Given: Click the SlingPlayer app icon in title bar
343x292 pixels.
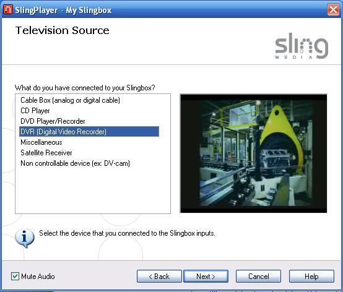Looking at the screenshot, I should pyautogui.click(x=8, y=10).
